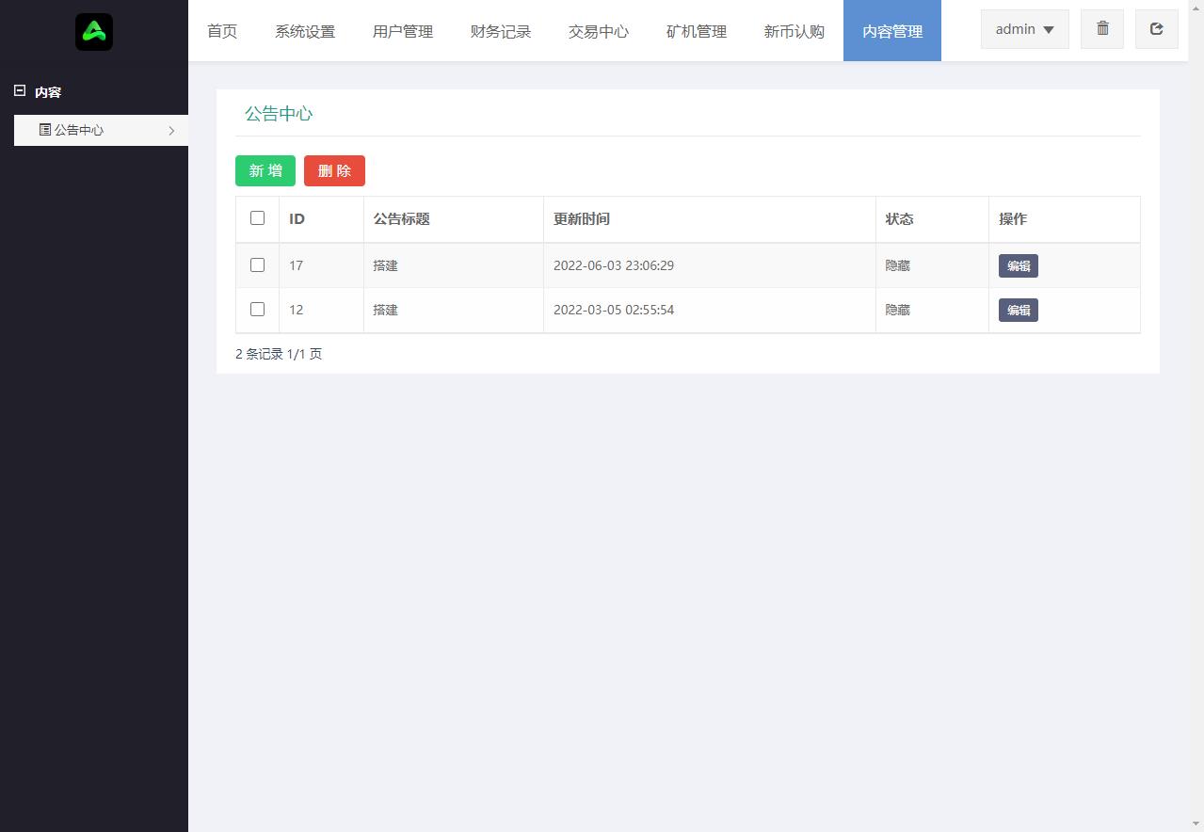Open 财务记录 in top navigation

point(501,31)
